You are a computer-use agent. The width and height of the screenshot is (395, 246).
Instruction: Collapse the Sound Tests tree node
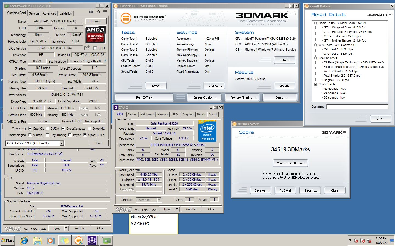tap(316, 84)
